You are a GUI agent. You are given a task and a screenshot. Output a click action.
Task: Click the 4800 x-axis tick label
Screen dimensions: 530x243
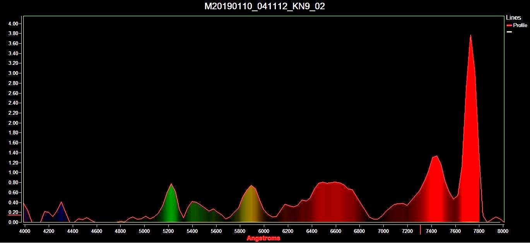[120, 231]
